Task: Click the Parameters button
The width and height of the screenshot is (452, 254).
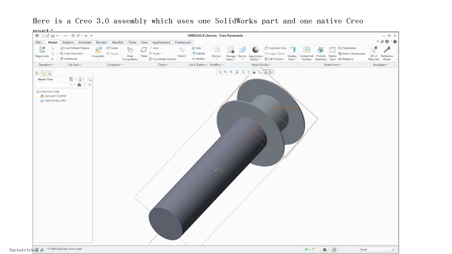Action: (347, 48)
